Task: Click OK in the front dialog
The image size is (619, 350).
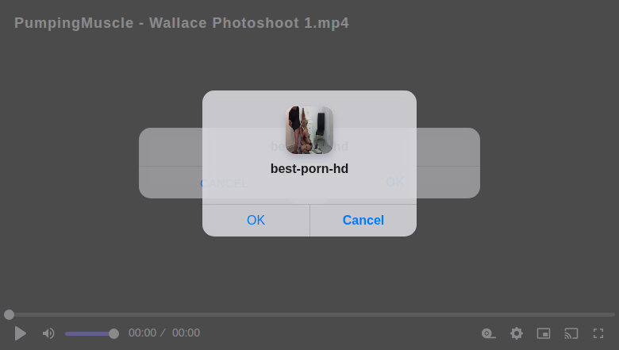Action: [x=256, y=220]
